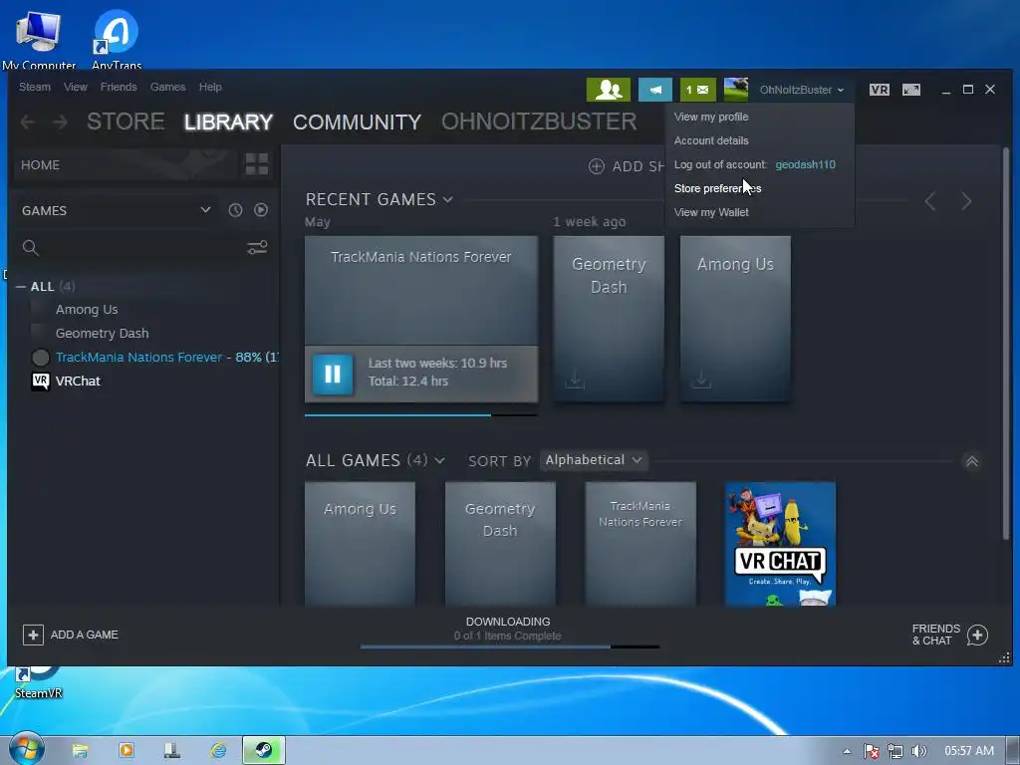Screen dimensions: 1020x765
Task: Select Among Us in sidebar list
Action: click(87, 310)
